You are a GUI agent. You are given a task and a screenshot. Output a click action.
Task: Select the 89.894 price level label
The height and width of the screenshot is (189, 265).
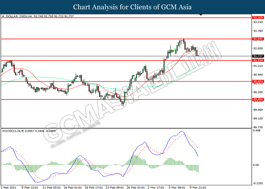click(258, 99)
